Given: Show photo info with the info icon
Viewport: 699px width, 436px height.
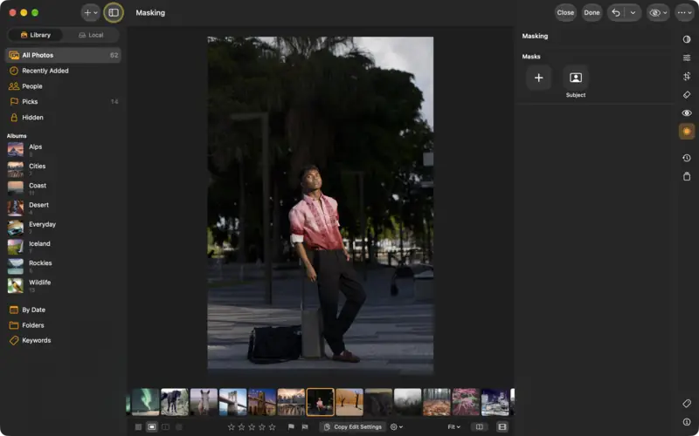Looking at the screenshot, I should point(687,422).
